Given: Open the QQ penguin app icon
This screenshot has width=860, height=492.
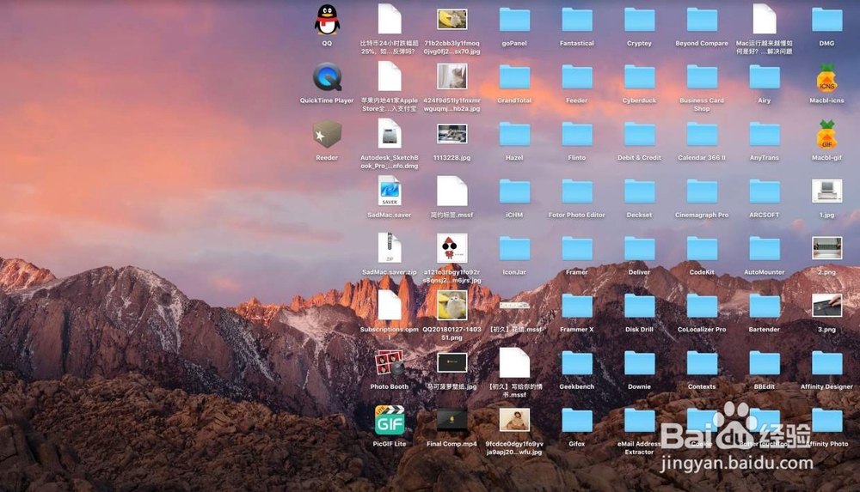Looking at the screenshot, I should coord(327,20).
